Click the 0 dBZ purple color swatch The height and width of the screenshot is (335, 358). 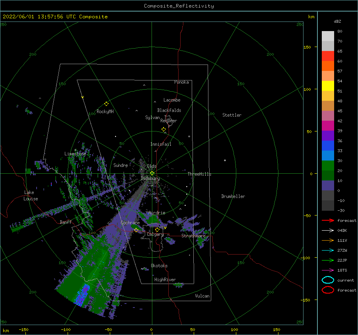tap(328, 186)
